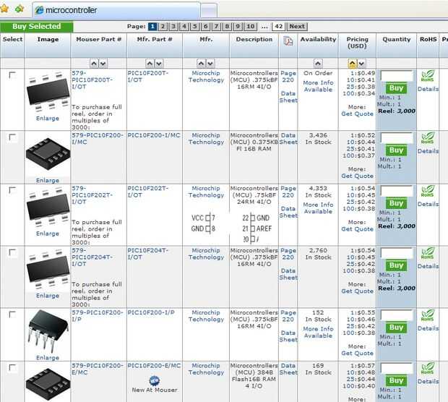Click the New At Mouser badge icon
Screen dimensions: 448x402
[155, 380]
